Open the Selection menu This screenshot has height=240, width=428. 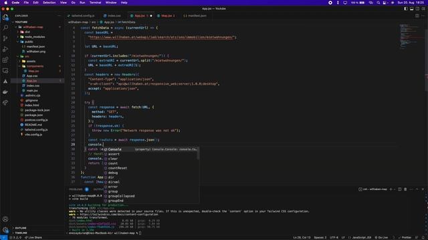pos(49,3)
